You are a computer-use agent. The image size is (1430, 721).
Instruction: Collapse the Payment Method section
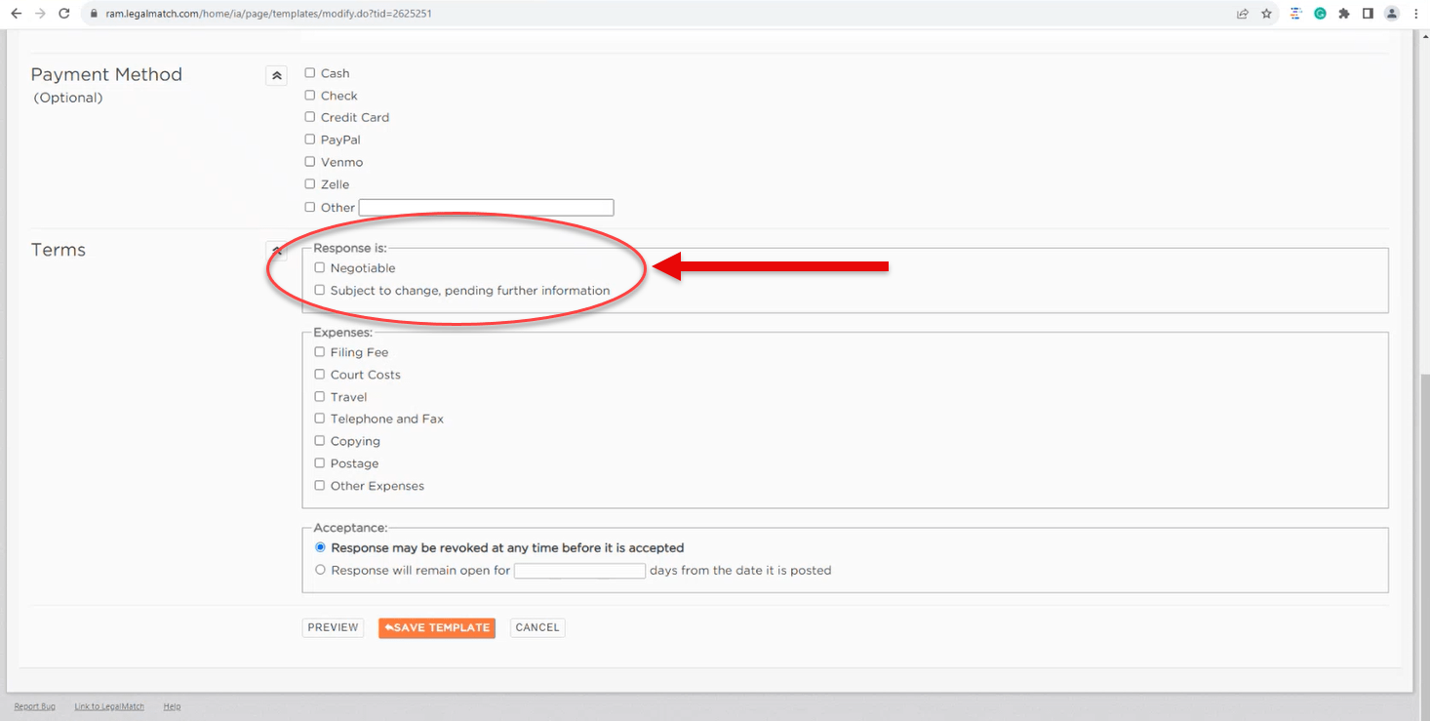tap(276, 75)
